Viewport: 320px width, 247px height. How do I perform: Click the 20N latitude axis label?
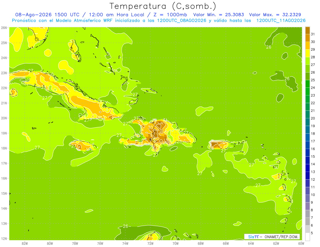click(4, 118)
